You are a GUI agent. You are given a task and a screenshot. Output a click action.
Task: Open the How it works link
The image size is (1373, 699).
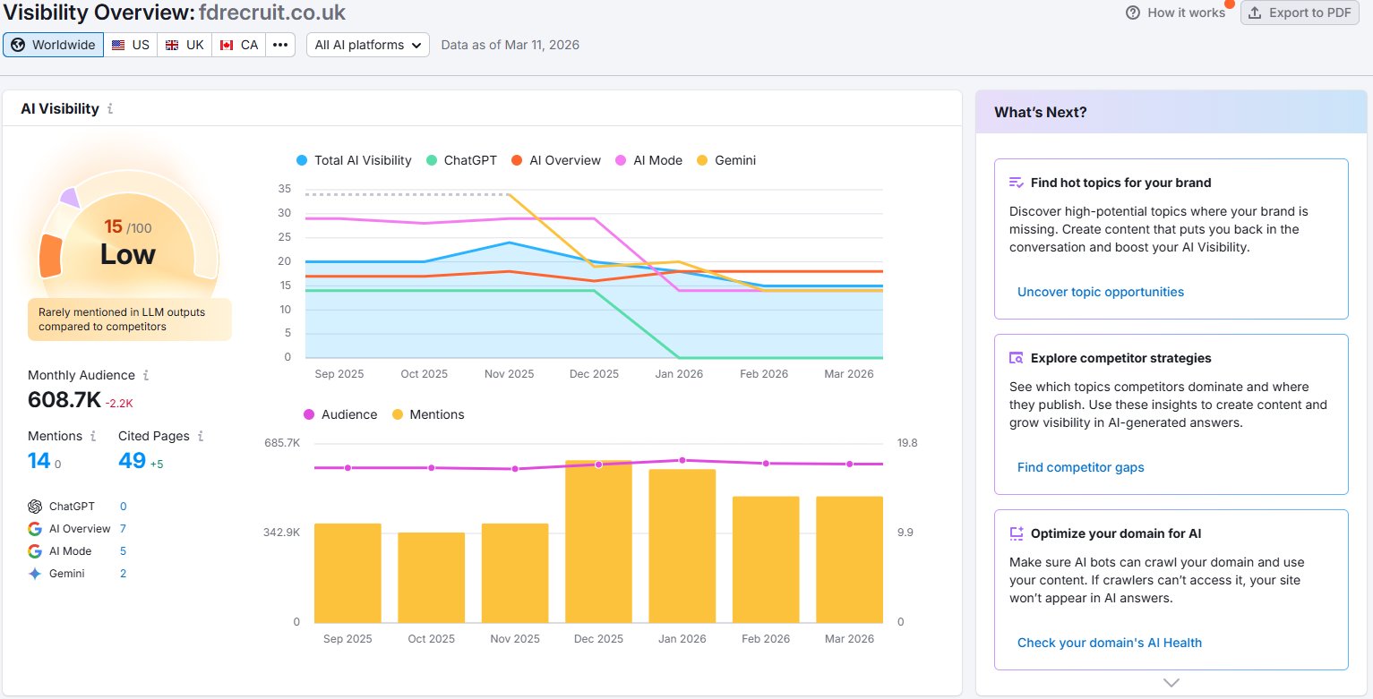point(1175,13)
